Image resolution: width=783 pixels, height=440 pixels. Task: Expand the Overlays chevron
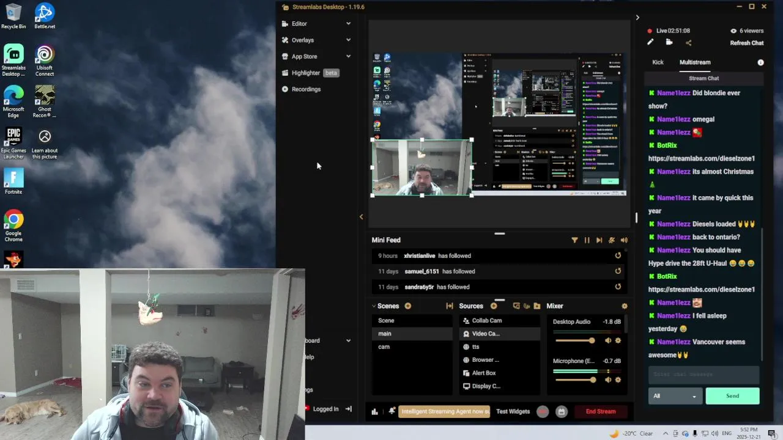[348, 40]
